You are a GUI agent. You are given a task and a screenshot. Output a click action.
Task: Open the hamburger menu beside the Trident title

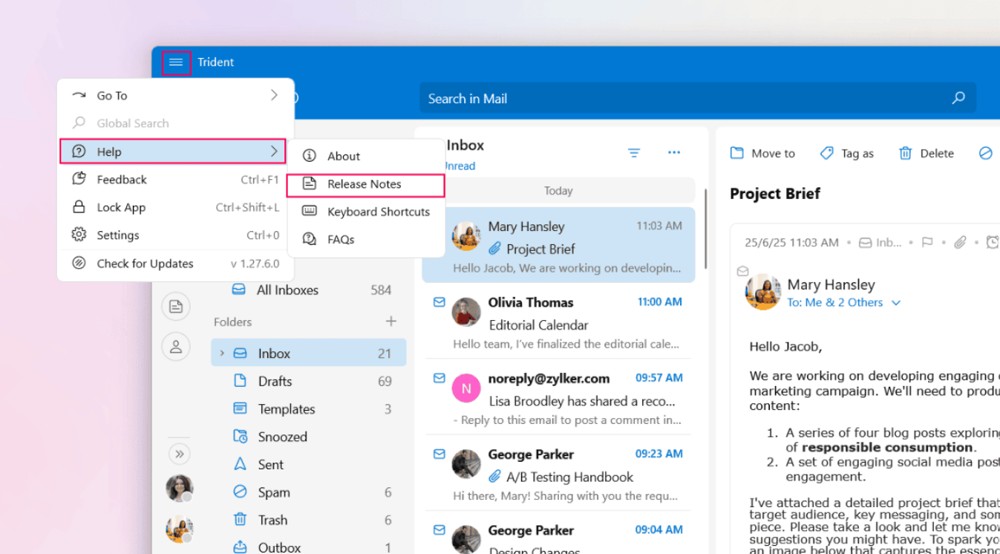(176, 62)
